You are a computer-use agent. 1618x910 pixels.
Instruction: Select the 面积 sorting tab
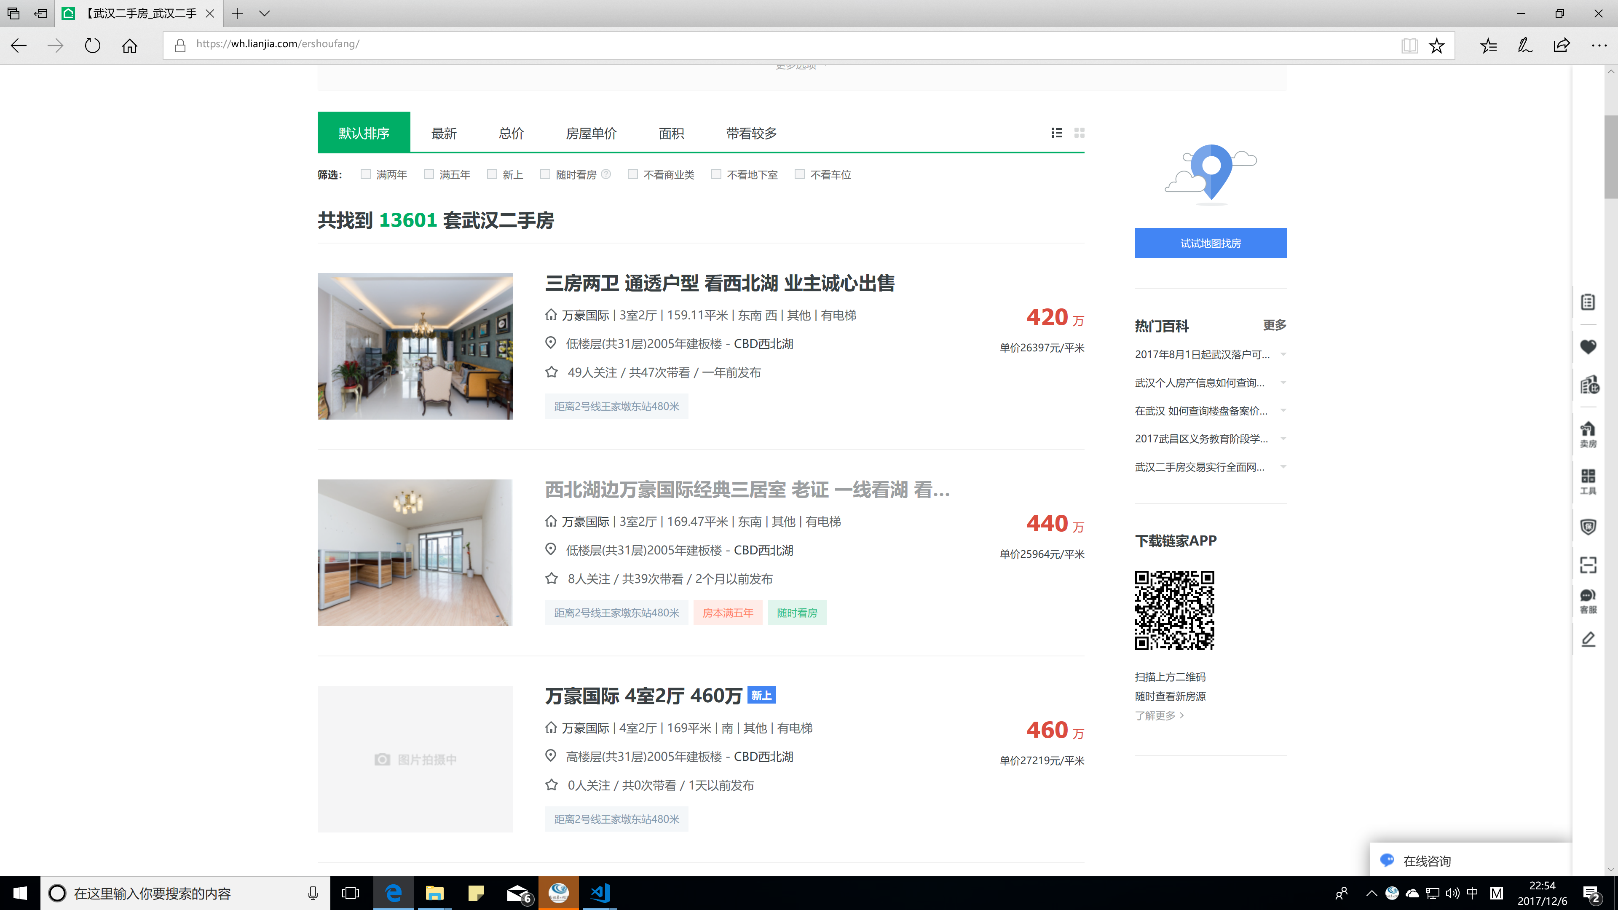pyautogui.click(x=671, y=133)
